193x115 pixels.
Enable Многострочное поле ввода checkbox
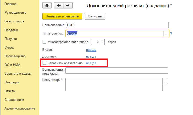45,42
